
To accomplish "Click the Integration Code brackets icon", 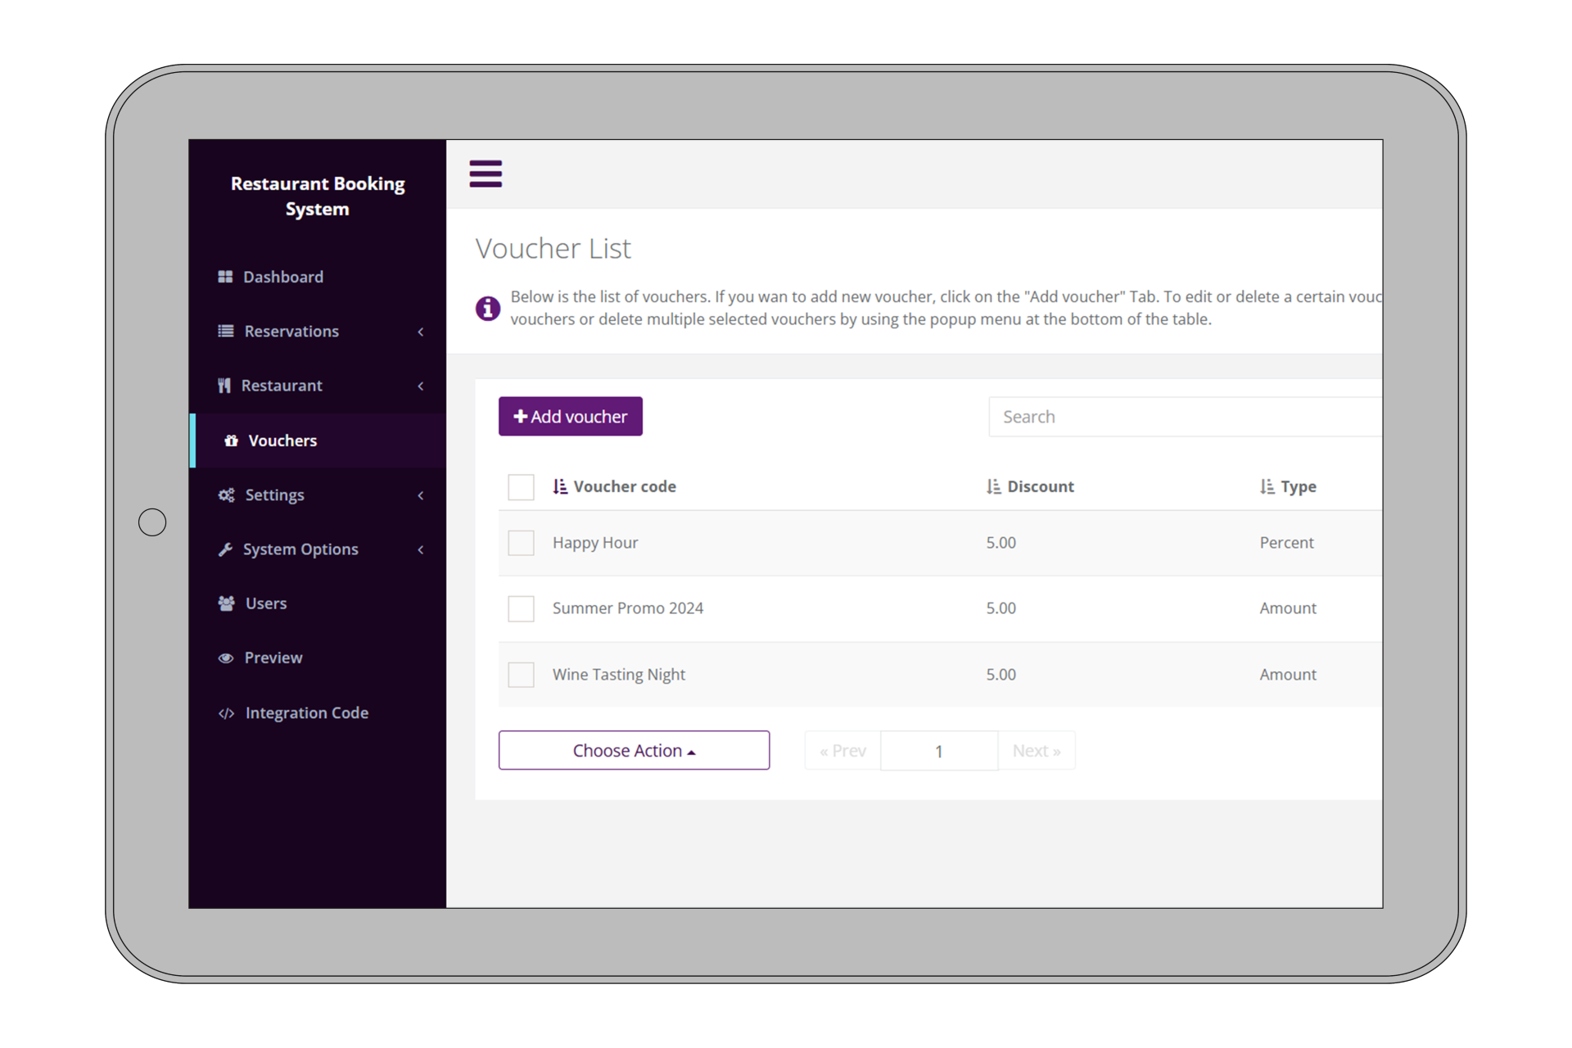I will 227,713.
